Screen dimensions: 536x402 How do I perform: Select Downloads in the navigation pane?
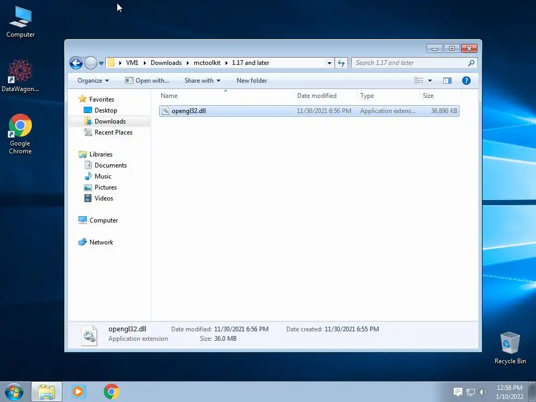(110, 121)
